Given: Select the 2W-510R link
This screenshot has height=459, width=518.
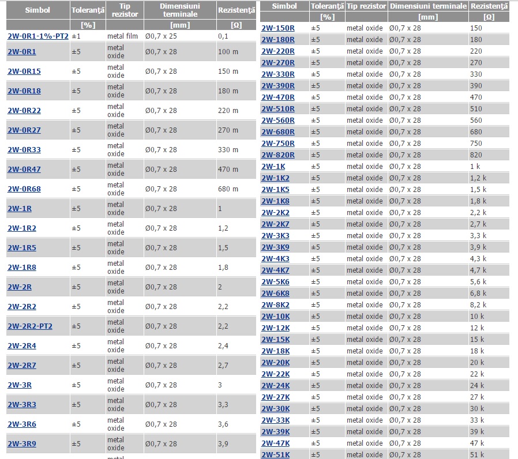Looking at the screenshot, I should coord(278,109).
